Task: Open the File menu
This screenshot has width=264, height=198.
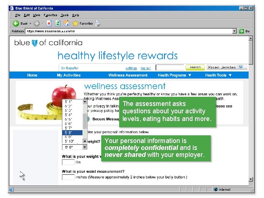Action: coord(18,15)
